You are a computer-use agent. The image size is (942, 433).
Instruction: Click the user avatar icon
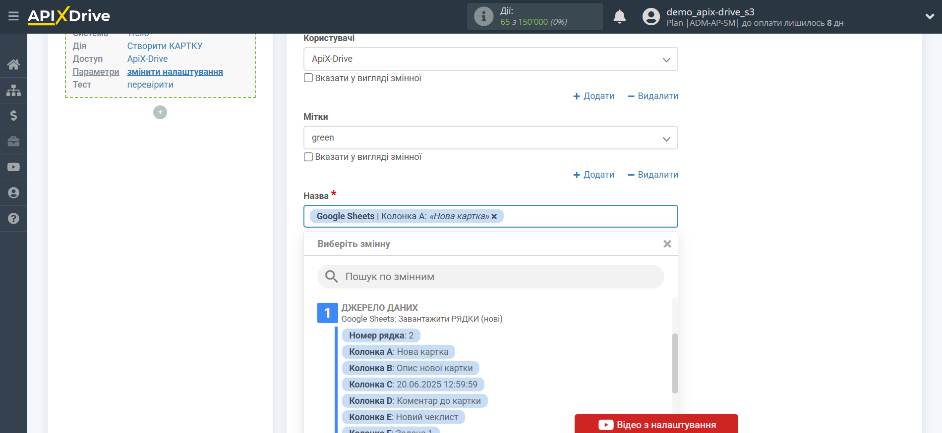pos(651,16)
